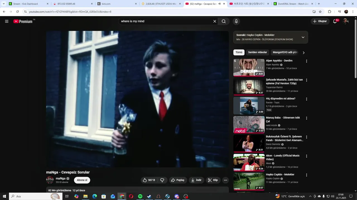The width and height of the screenshot is (357, 200).
Task: Click the browser address bar URL
Action: tap(70, 12)
